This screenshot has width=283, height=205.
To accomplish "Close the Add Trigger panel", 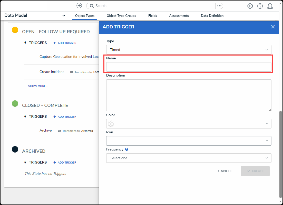I will click(x=273, y=27).
